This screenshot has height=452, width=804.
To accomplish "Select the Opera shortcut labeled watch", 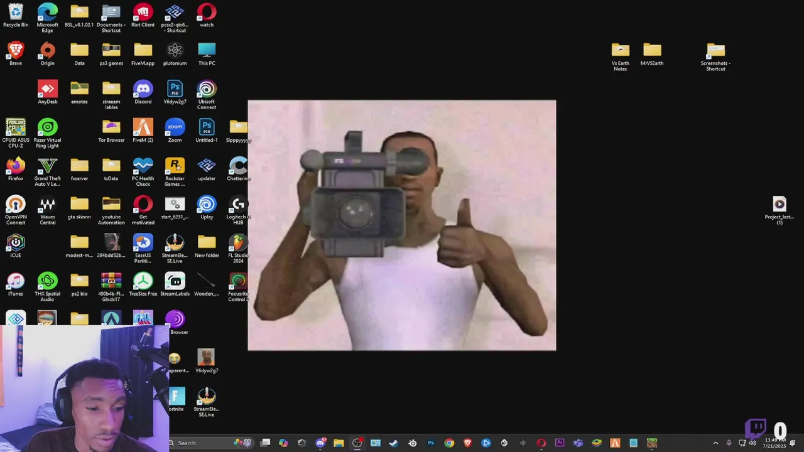I will point(207,15).
